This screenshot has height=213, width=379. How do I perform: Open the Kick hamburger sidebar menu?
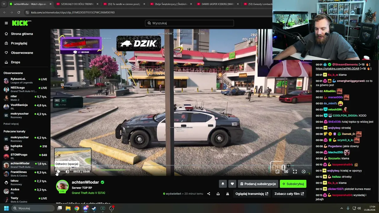[x=6, y=23]
